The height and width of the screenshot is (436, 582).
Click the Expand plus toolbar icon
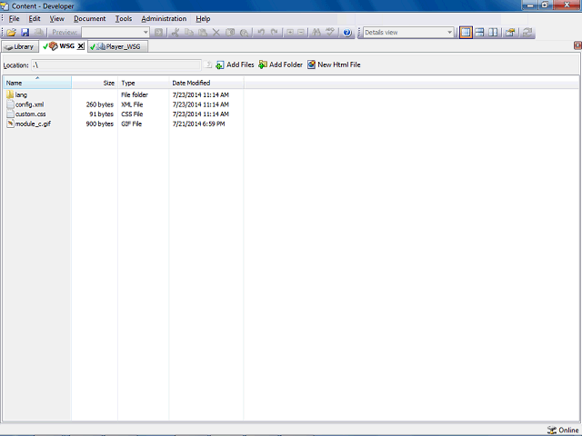[290, 33]
